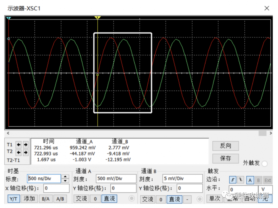
Task: Click channel A terminal radio indicator
Action: click(x=131, y=199)
